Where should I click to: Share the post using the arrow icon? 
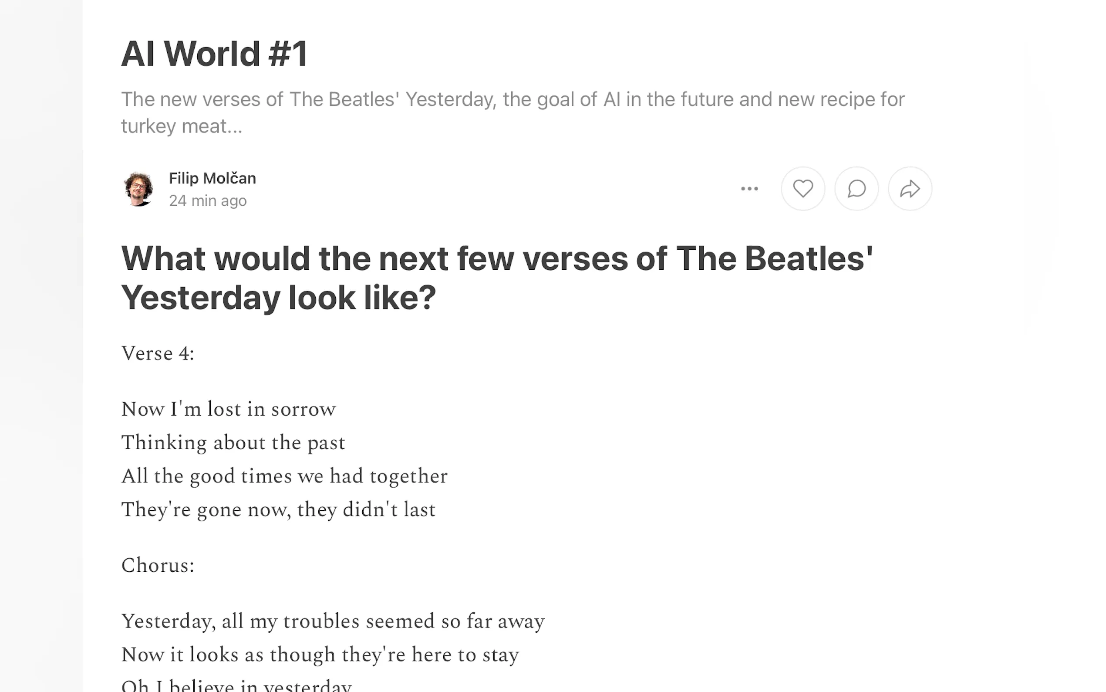click(x=909, y=189)
